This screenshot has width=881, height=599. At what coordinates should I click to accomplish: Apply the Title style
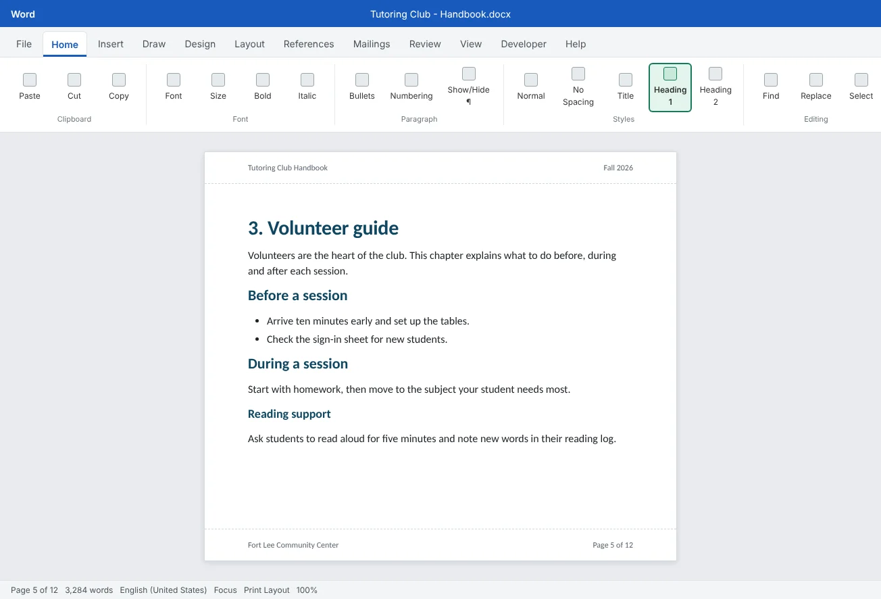click(626, 88)
